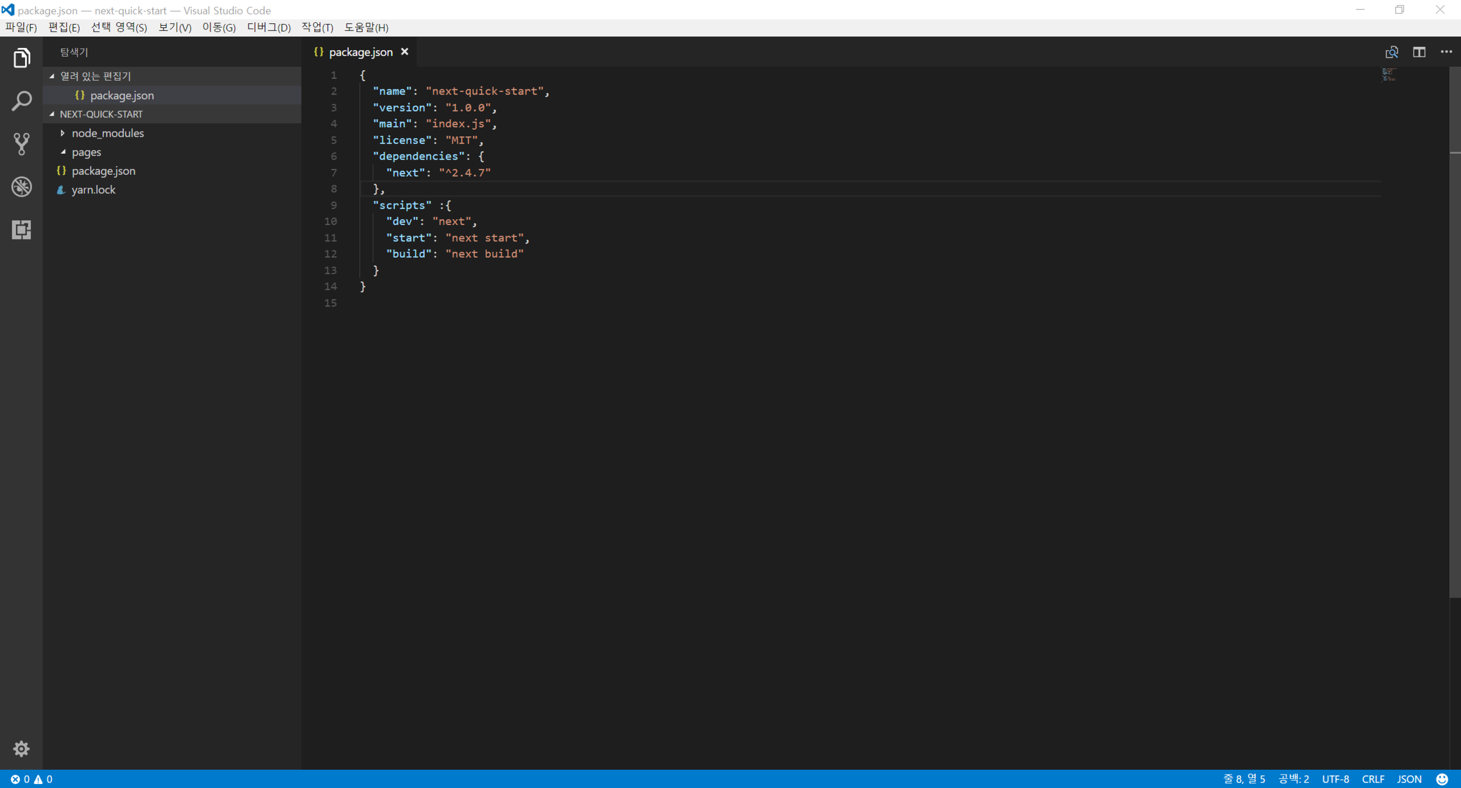Open the Source Control view icon
The width and height of the screenshot is (1461, 788).
point(22,144)
